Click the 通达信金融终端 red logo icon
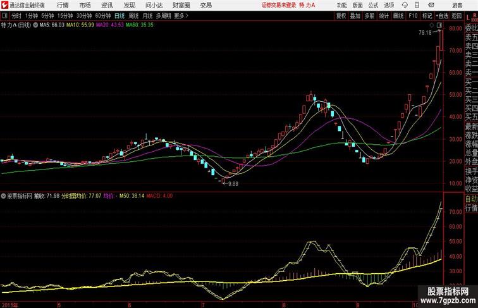 [4, 5]
